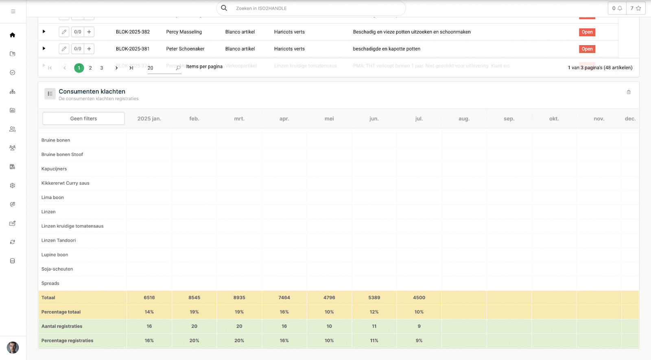This screenshot has height=360, width=651.
Task: Open the Geen filters button
Action: click(83, 118)
